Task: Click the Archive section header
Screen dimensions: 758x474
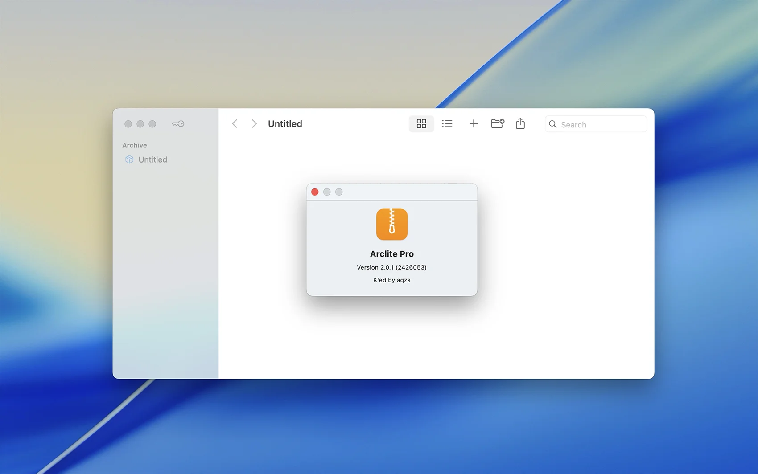Action: 135,145
